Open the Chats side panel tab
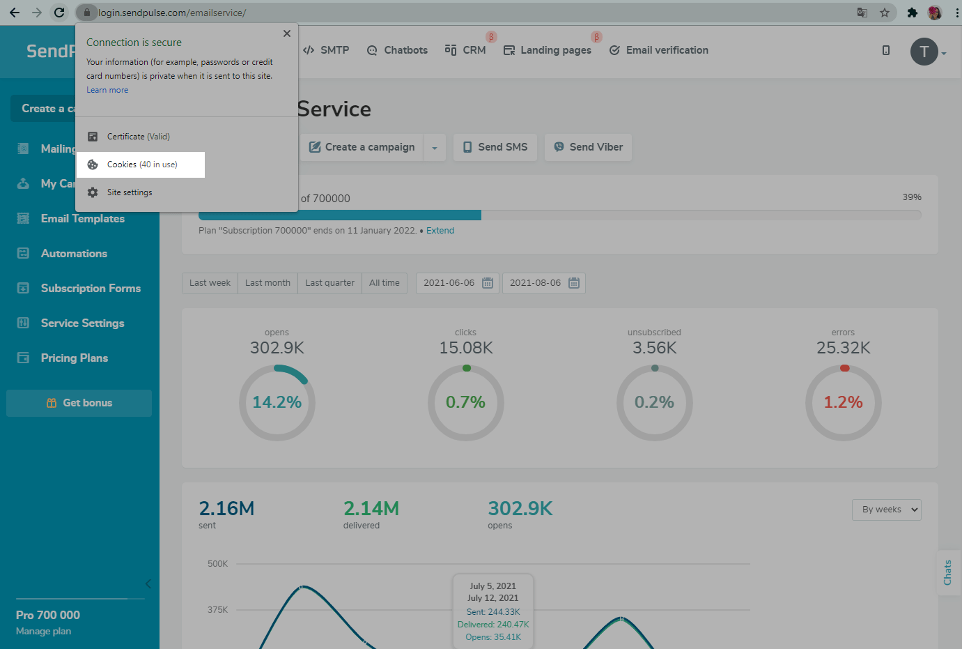This screenshot has height=649, width=962. tap(947, 572)
